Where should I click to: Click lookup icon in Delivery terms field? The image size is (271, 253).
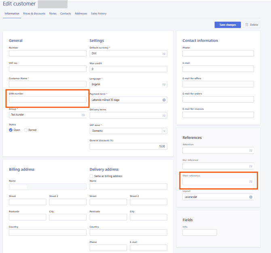pos(164,116)
